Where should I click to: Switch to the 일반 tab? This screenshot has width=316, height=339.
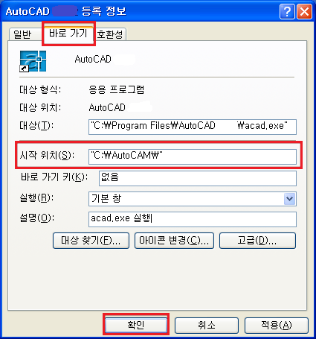25,34
